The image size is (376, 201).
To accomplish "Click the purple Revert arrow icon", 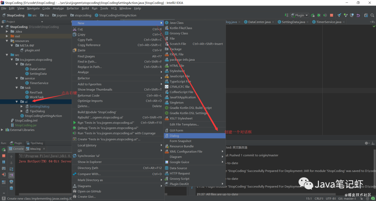I will pyautogui.click(x=358, y=15).
